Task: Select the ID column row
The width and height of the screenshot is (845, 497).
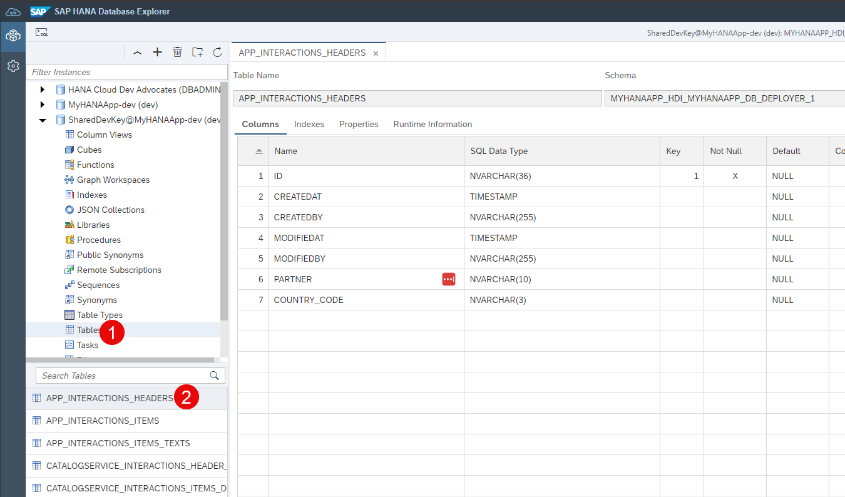Action: [541, 176]
